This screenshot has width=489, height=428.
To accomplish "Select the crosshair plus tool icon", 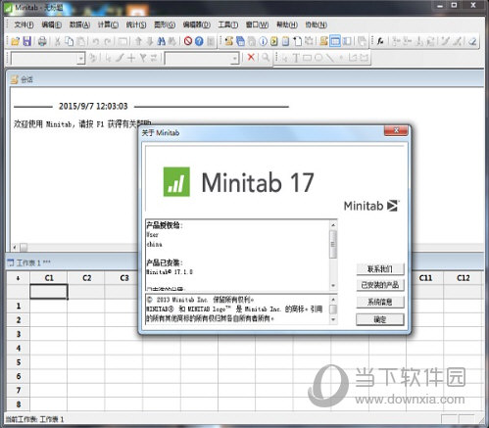I will pos(131,58).
